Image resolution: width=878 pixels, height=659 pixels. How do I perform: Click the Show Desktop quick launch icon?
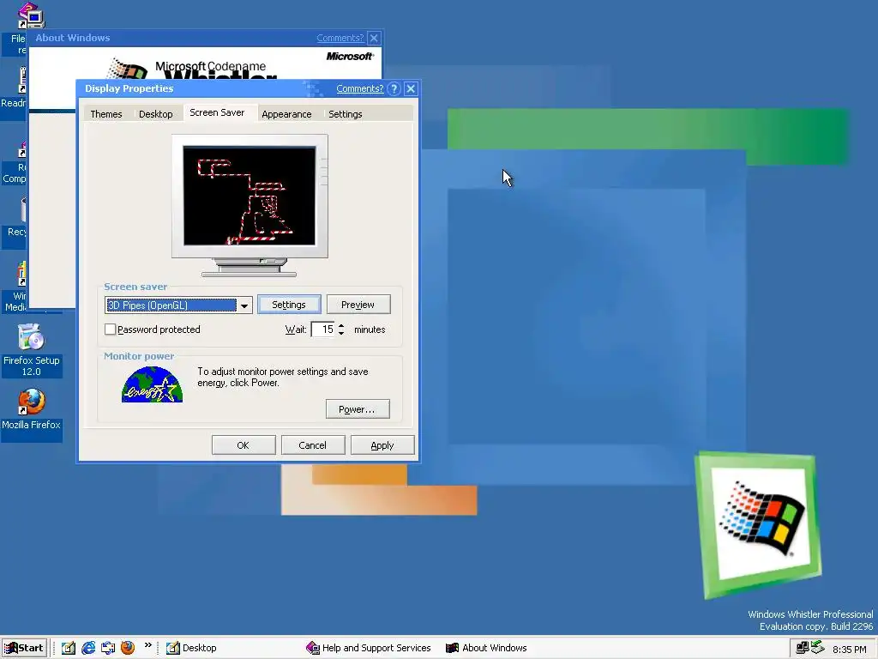(x=69, y=648)
